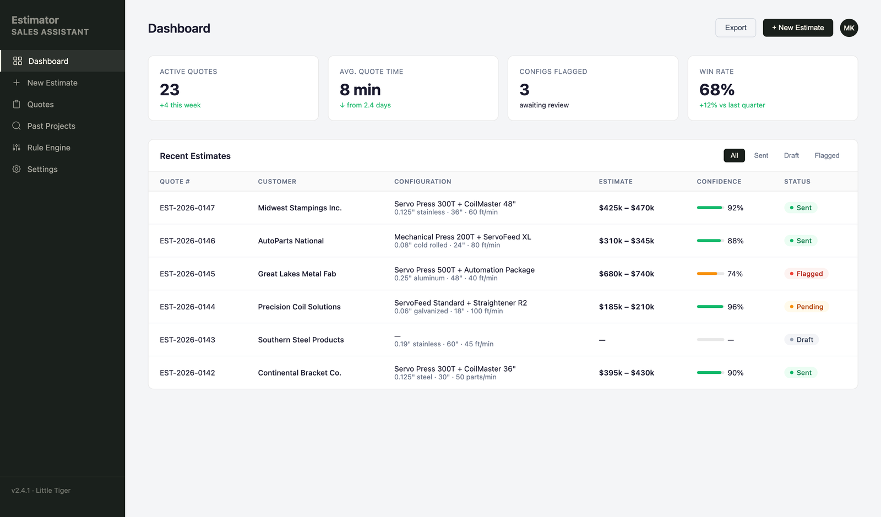
Task: Sort estimates by the Confidence column header
Action: click(x=719, y=181)
